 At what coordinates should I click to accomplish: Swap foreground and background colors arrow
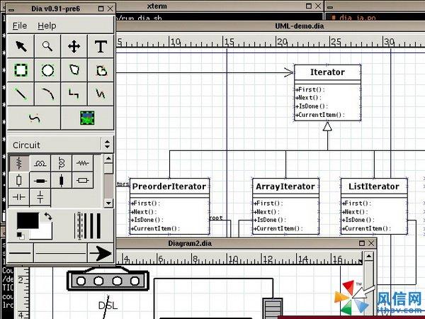[x=48, y=216]
